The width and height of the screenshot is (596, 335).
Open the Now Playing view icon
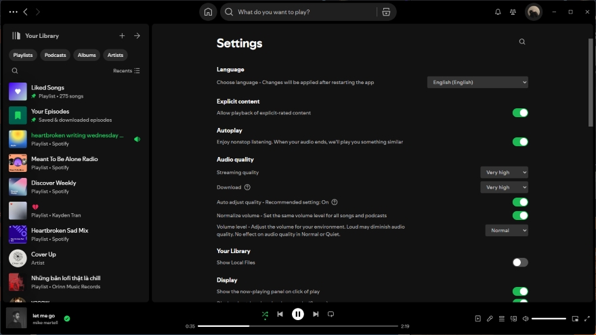(x=477, y=319)
